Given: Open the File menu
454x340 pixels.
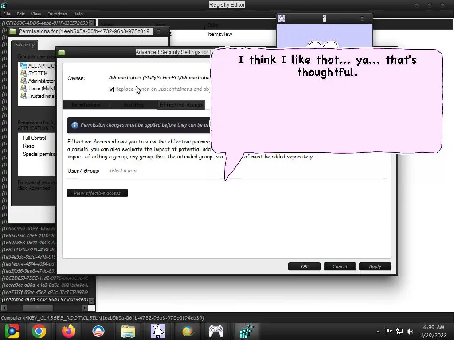Looking at the screenshot, I should 7,14.
